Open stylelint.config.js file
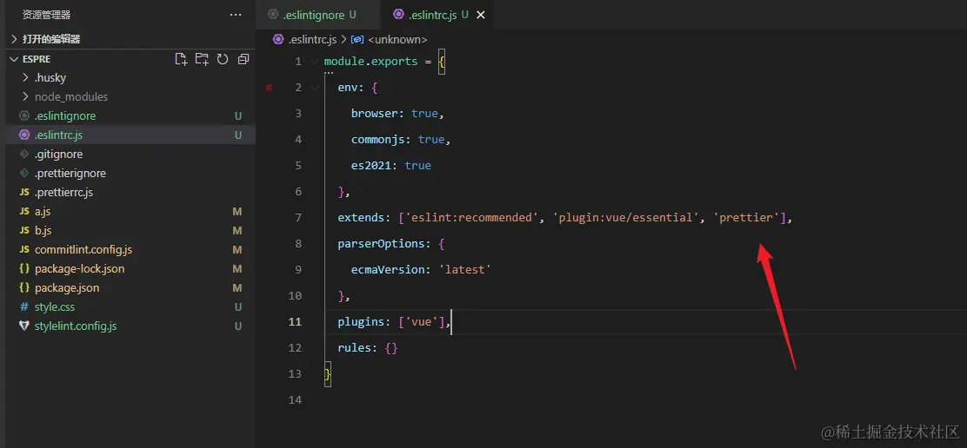Viewport: 967px width, 448px height. 76,326
